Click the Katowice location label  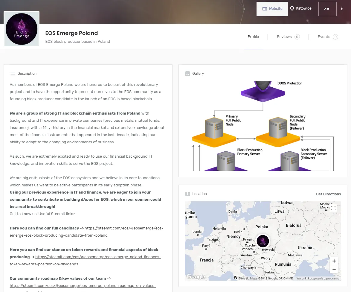tap(303, 8)
